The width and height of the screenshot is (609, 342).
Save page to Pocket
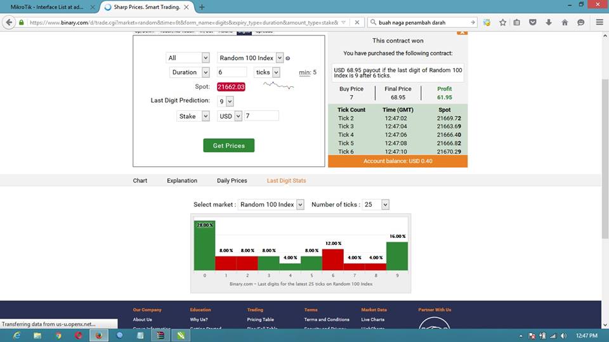[x=533, y=23]
